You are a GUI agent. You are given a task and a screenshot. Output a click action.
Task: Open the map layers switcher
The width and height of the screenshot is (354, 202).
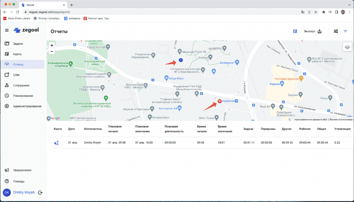347,47
